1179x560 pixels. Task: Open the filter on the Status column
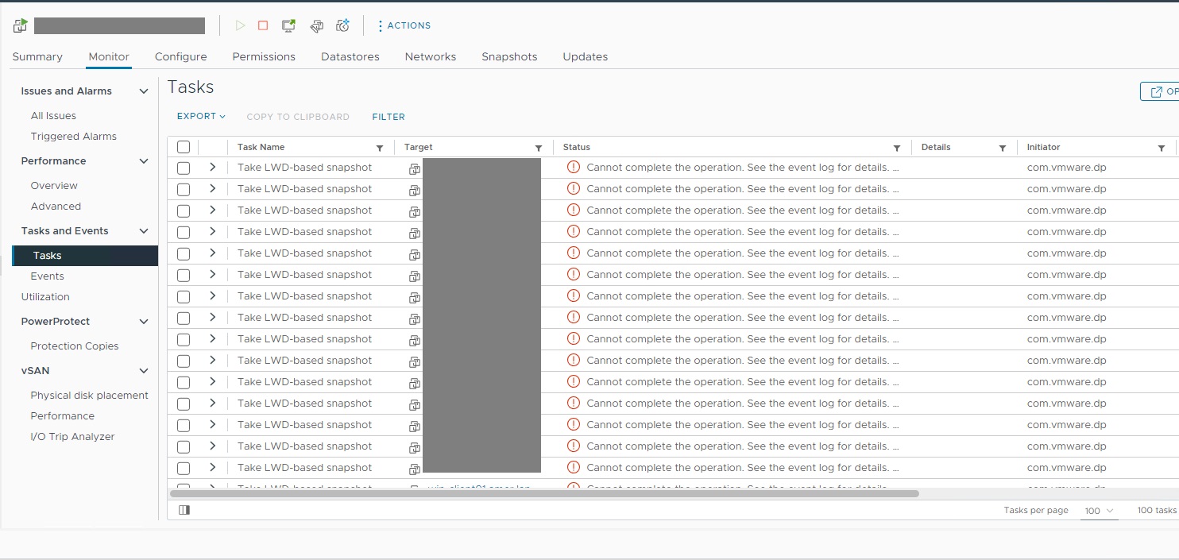click(x=897, y=148)
